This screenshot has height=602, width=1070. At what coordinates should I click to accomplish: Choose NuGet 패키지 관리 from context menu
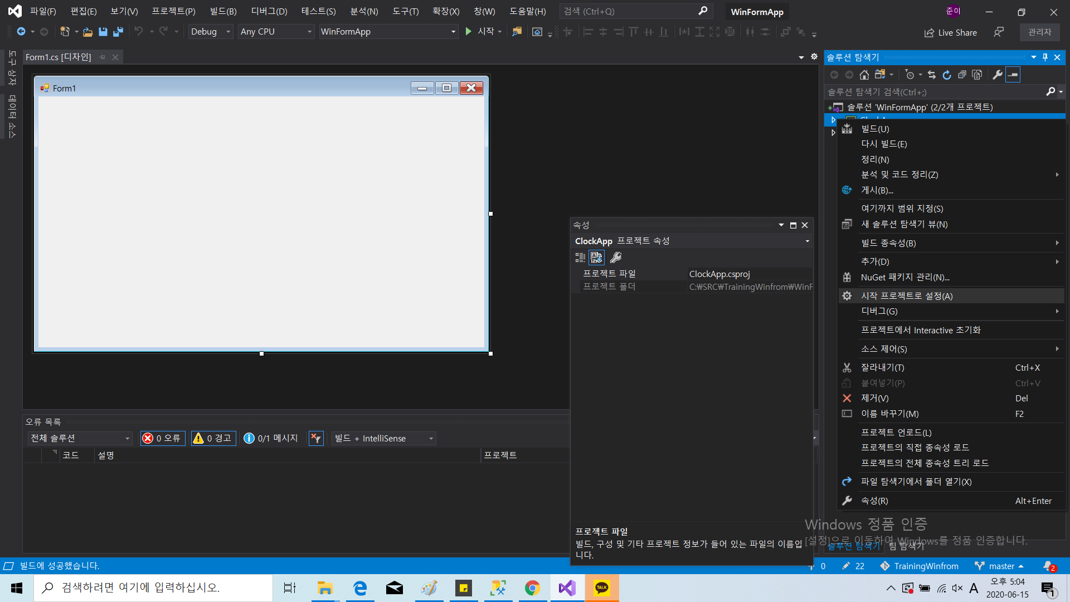904,278
